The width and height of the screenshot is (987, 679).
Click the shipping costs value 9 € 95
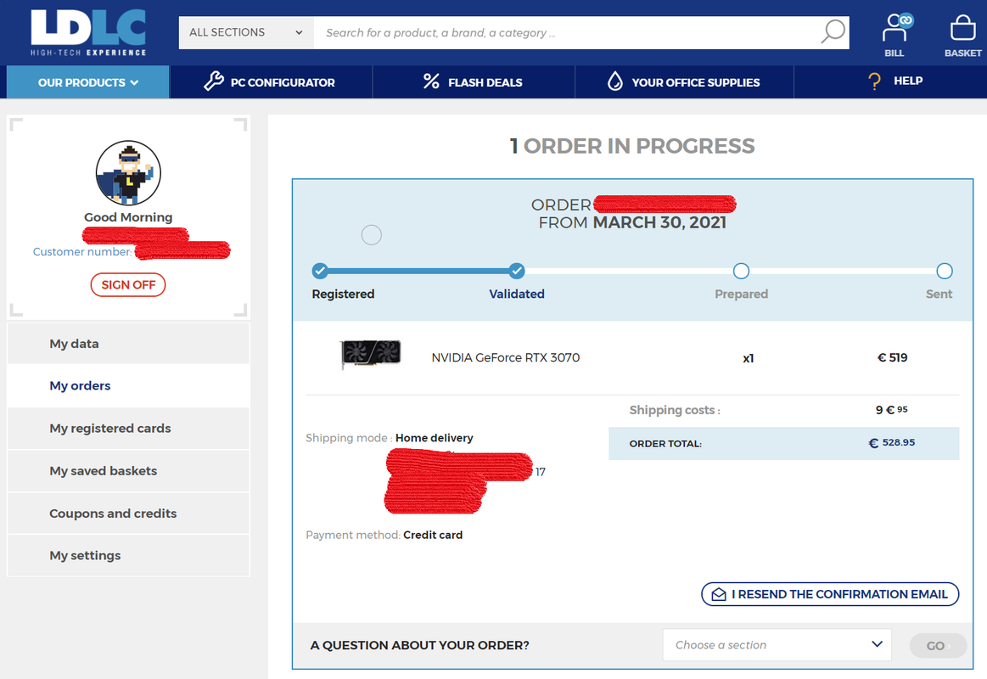pos(891,410)
